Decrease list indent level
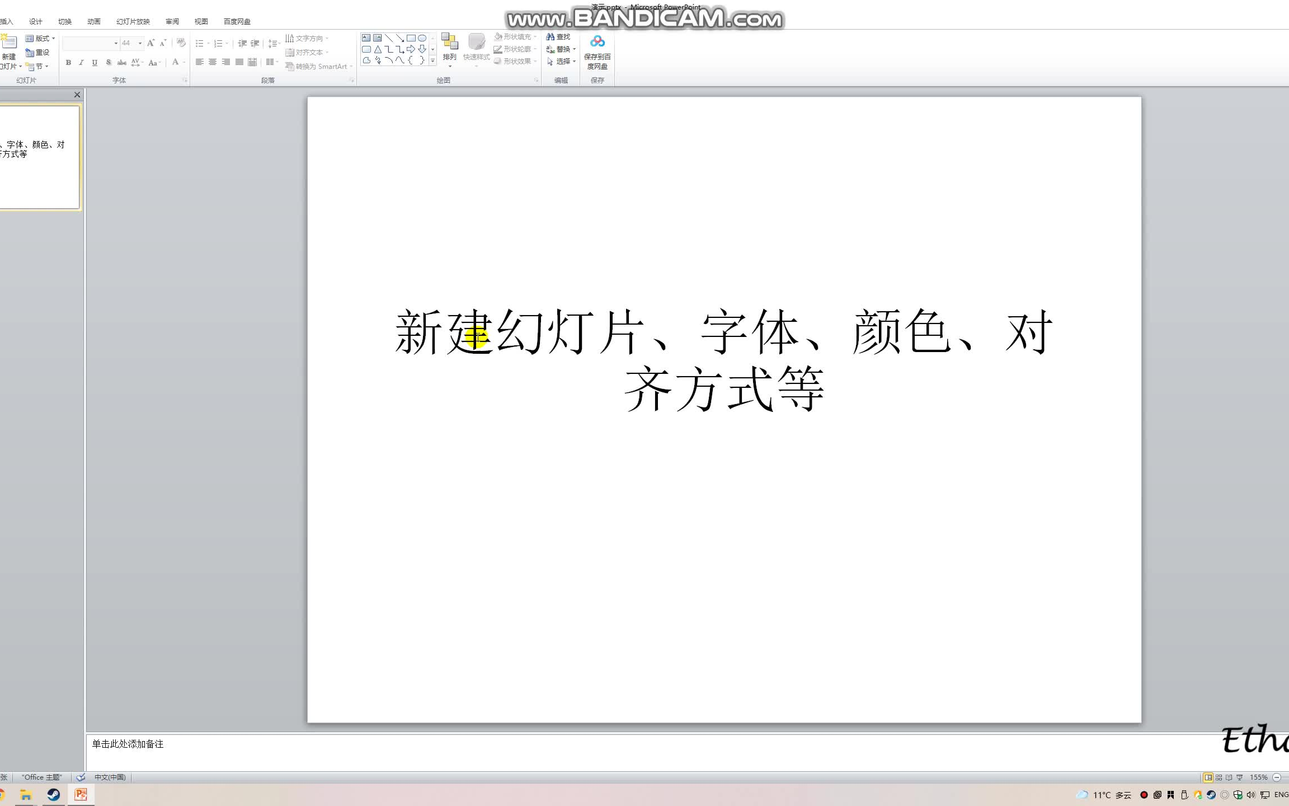The height and width of the screenshot is (806, 1289). click(242, 44)
